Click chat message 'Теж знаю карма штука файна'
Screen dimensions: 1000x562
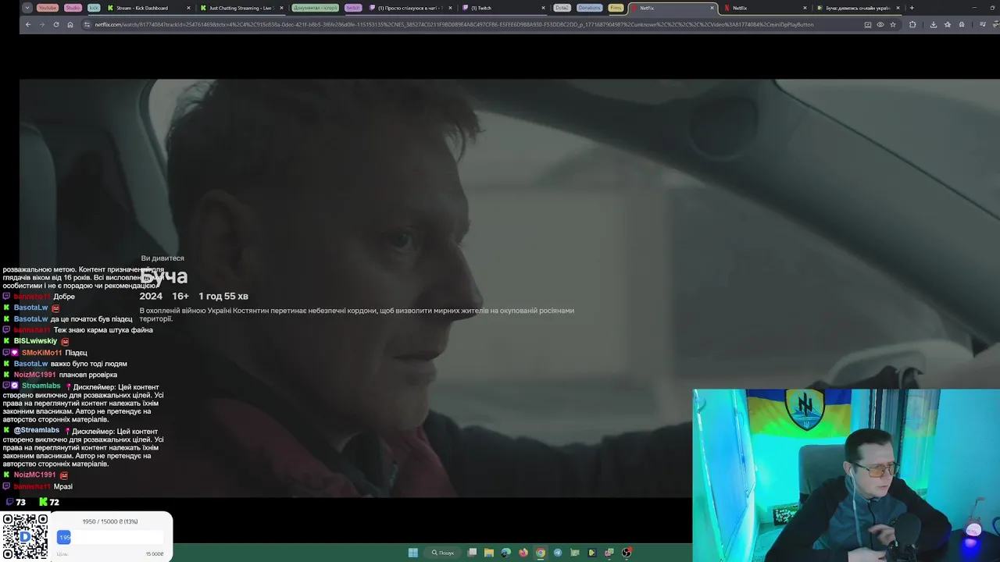point(103,330)
